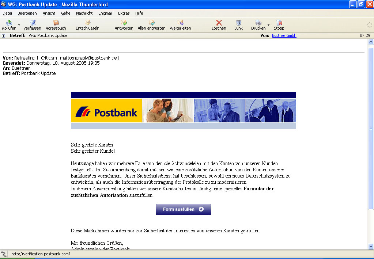The height and width of the screenshot is (259, 374).
Task: Open the Drucken dropdown arrow
Action: [x=268, y=25]
